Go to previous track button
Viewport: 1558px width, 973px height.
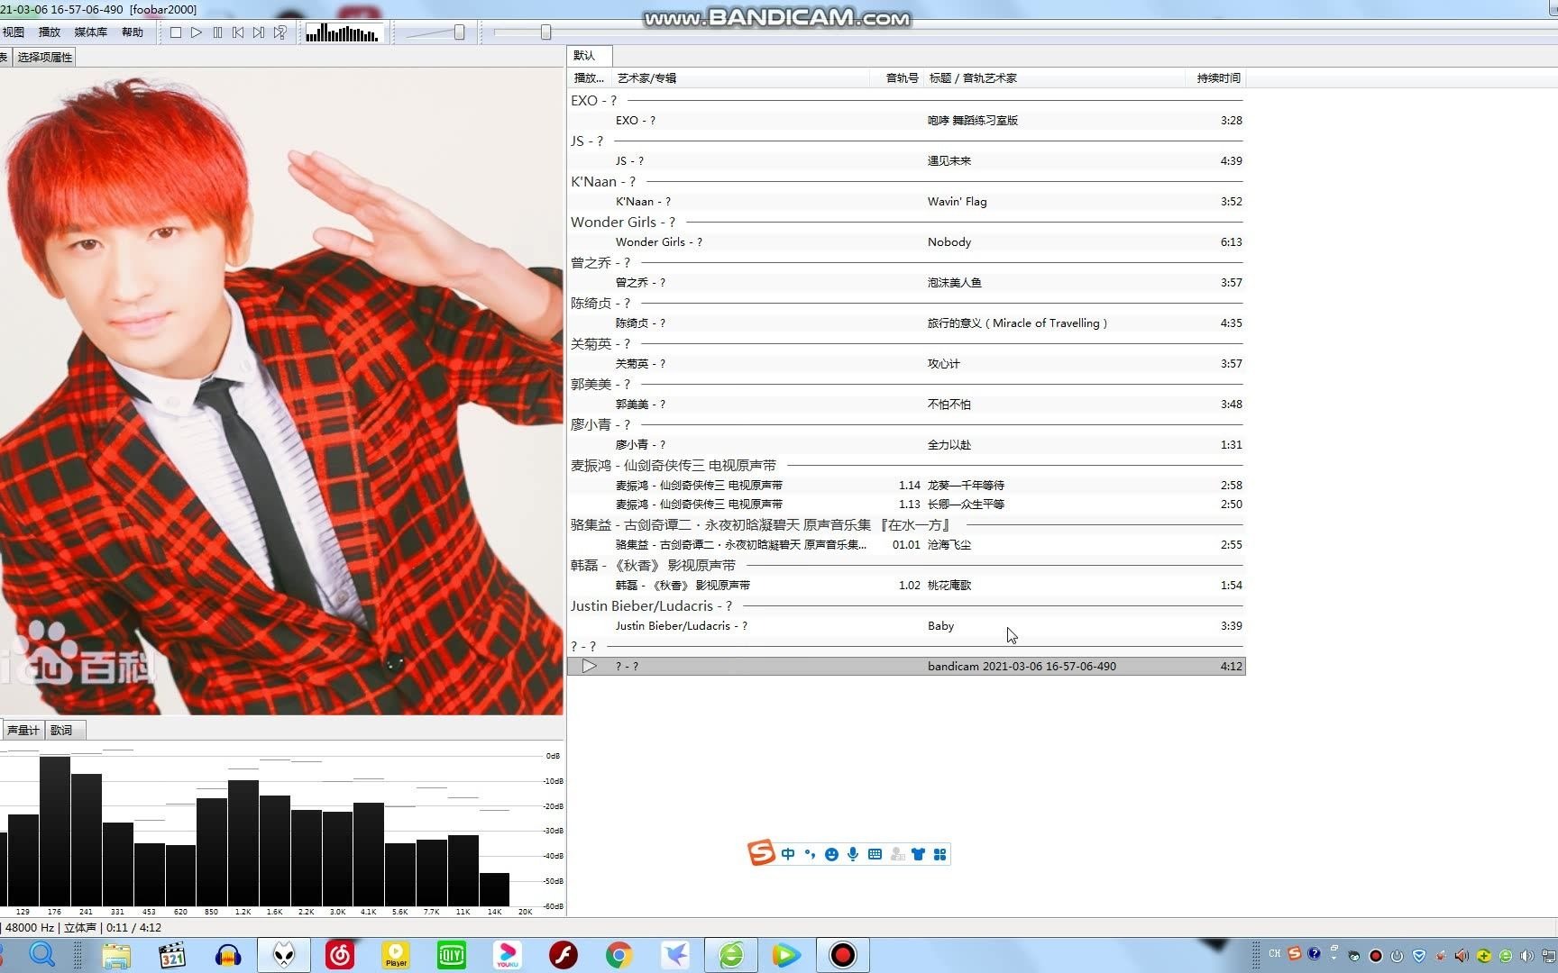pyautogui.click(x=238, y=32)
